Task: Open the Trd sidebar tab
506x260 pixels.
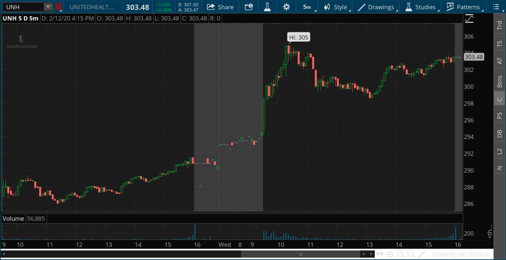Action: coord(500,25)
